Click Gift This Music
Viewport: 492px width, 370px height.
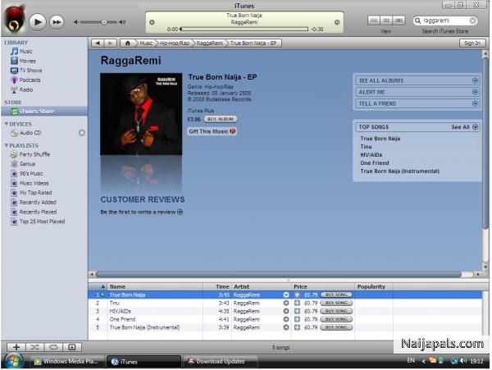click(x=212, y=131)
